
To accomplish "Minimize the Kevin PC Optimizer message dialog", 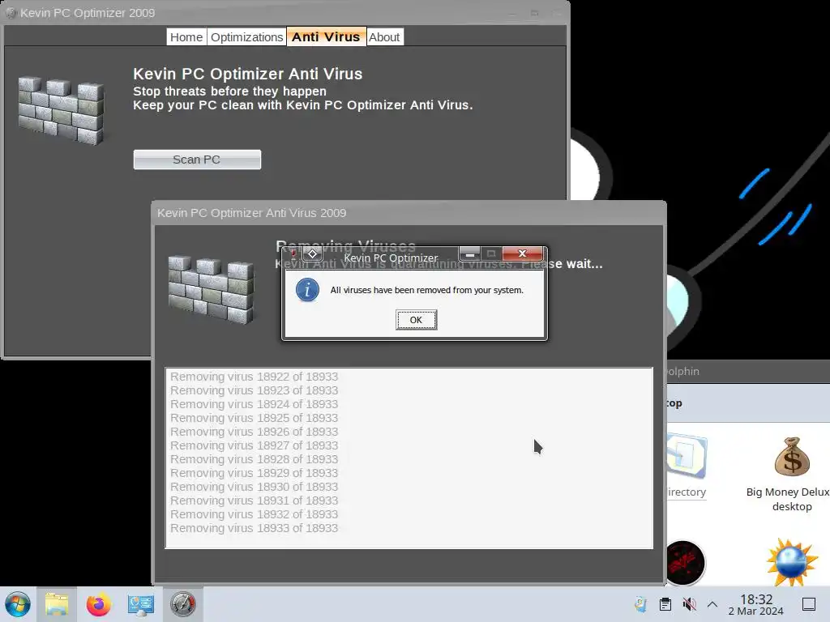I will [469, 253].
